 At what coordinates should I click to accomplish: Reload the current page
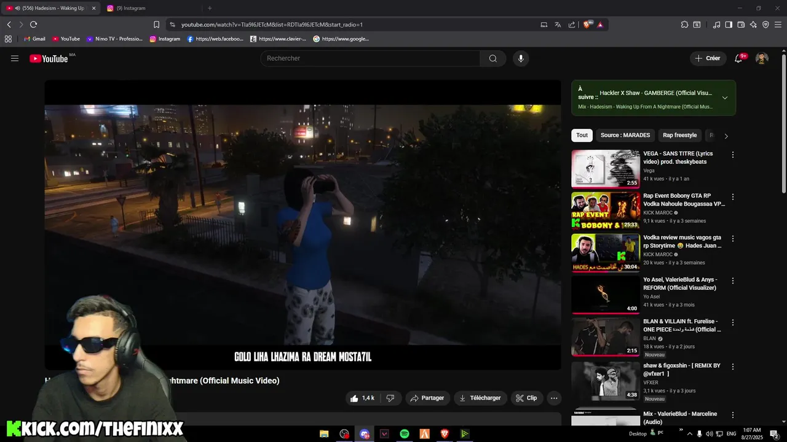pos(33,25)
